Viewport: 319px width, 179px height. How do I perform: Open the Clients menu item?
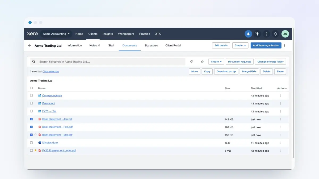click(93, 34)
